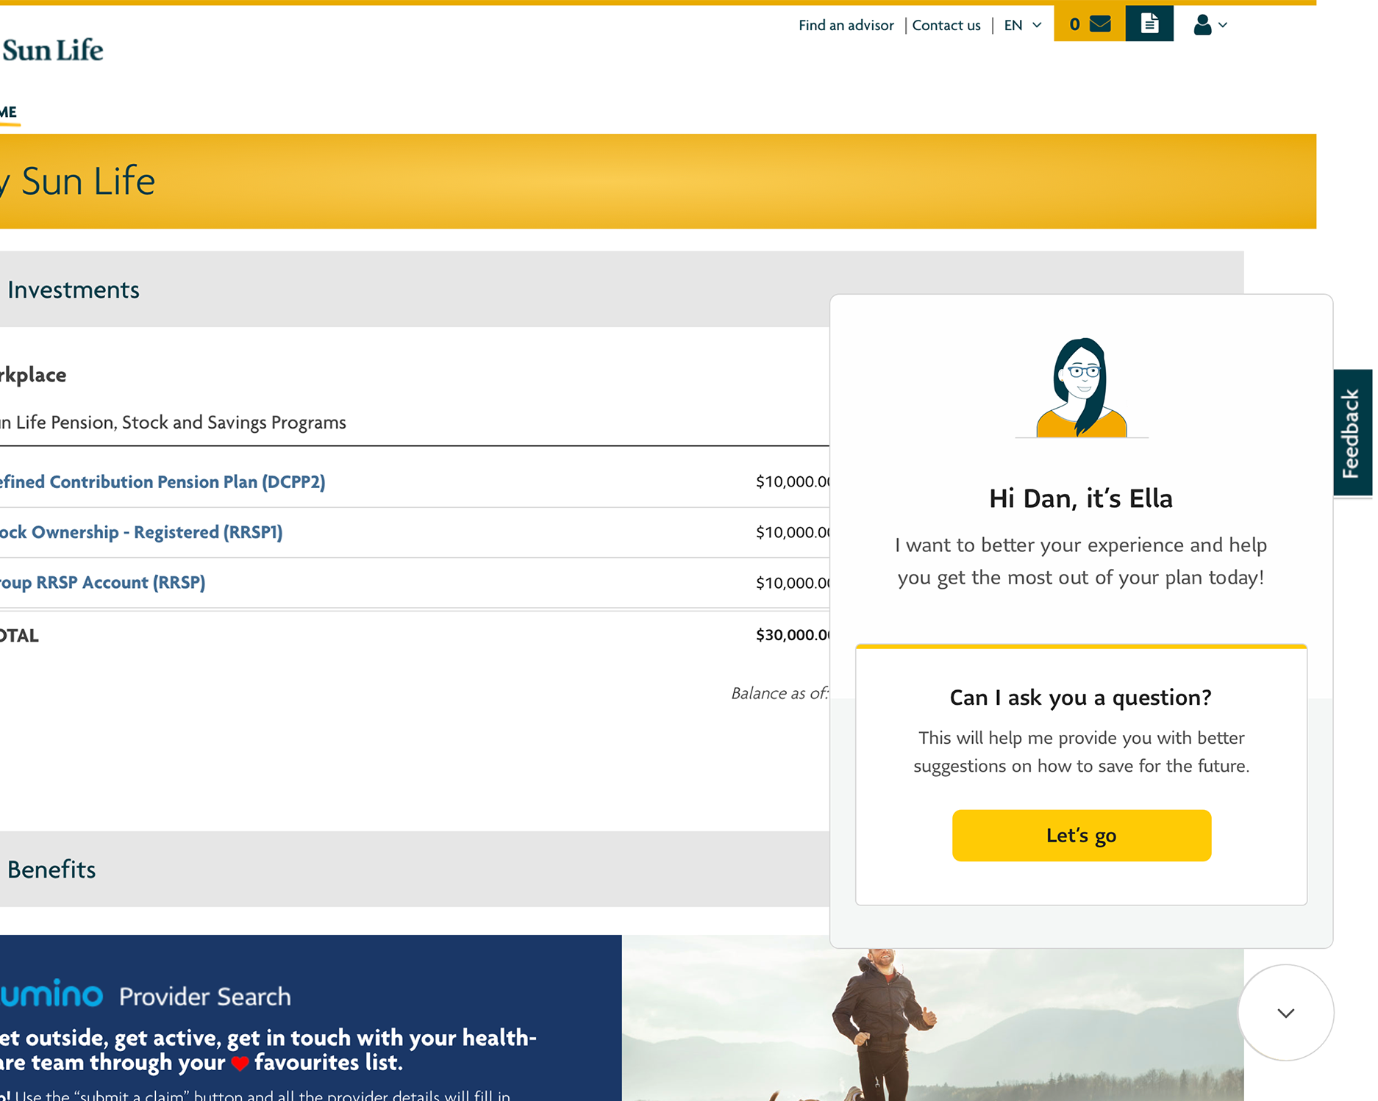
Task: Open the Feedback side tab
Action: click(1352, 433)
